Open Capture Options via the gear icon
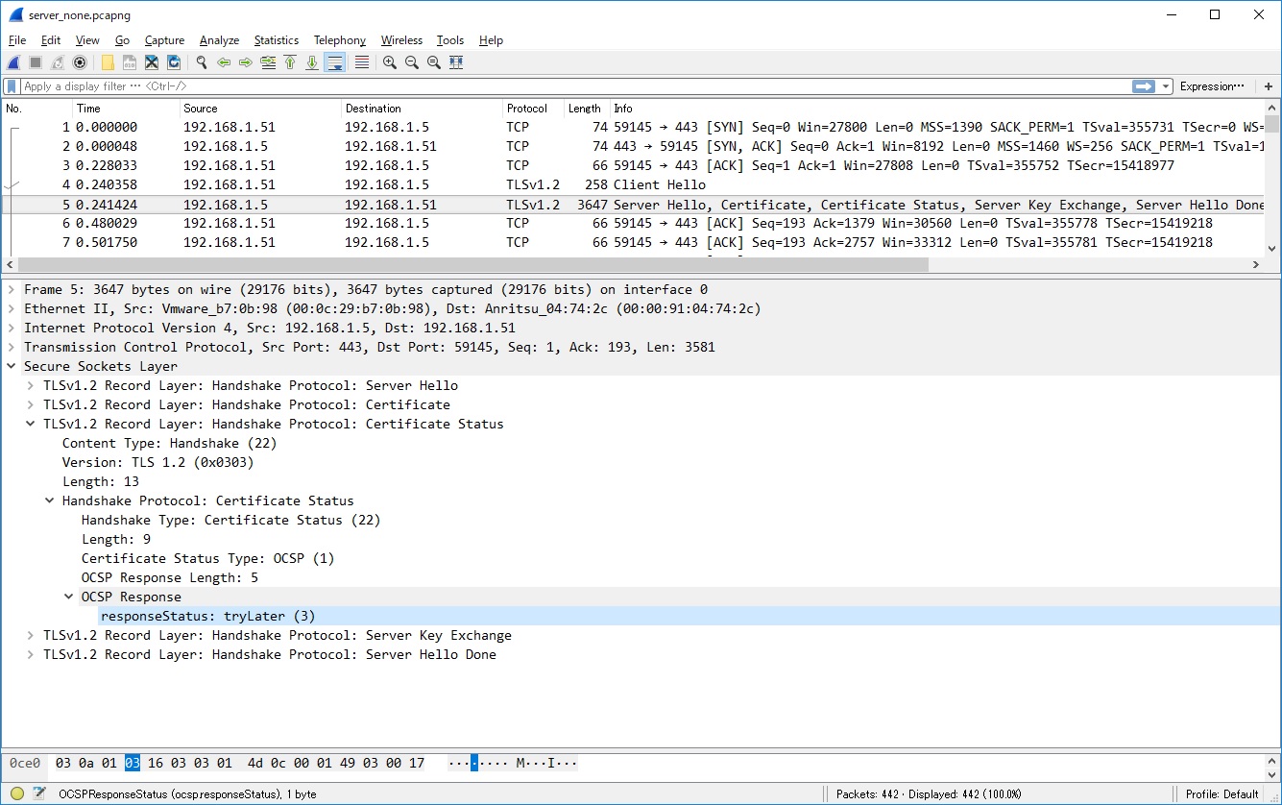 coord(79,61)
